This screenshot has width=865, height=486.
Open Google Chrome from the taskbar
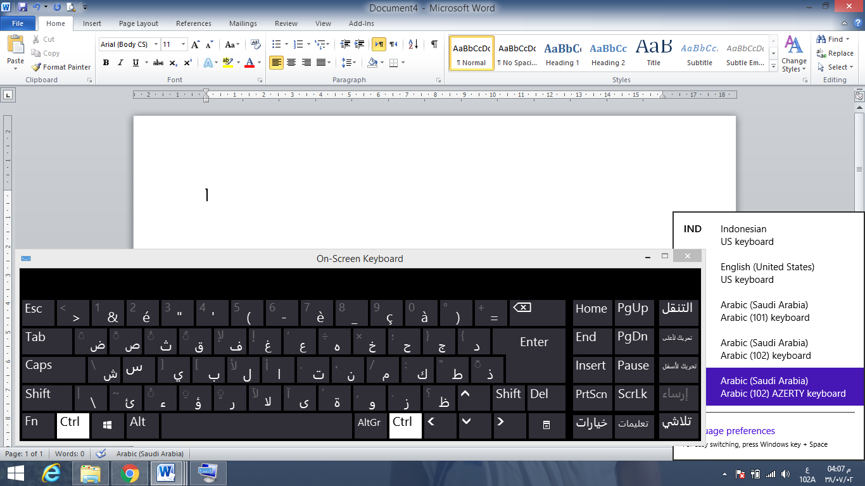click(130, 473)
